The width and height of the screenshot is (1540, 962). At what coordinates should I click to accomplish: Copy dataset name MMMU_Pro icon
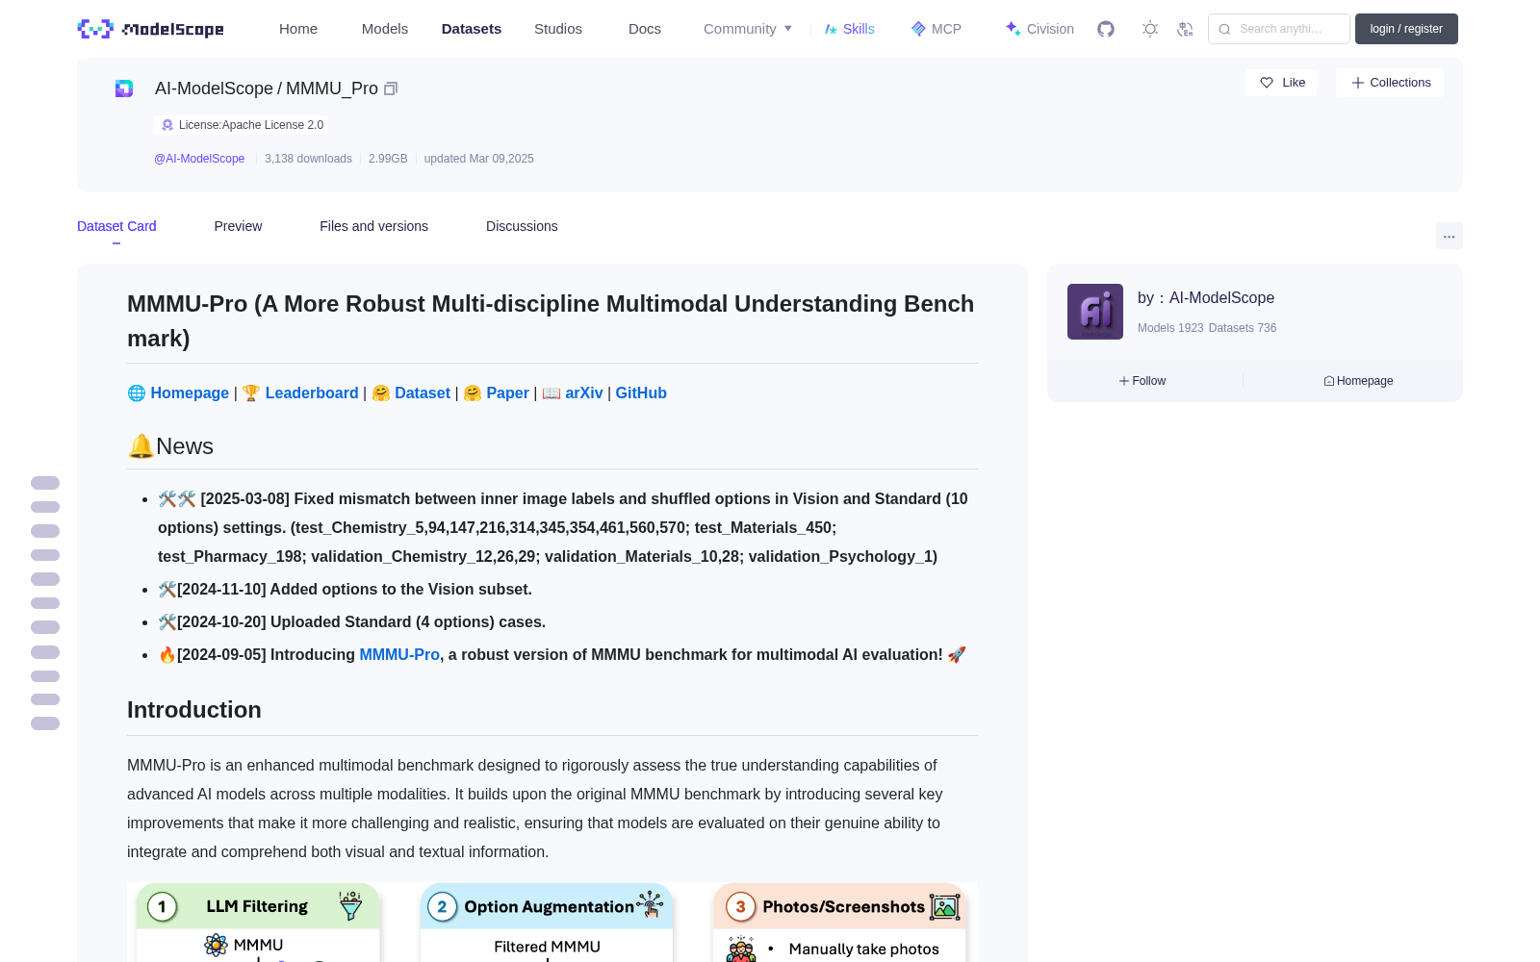point(391,89)
